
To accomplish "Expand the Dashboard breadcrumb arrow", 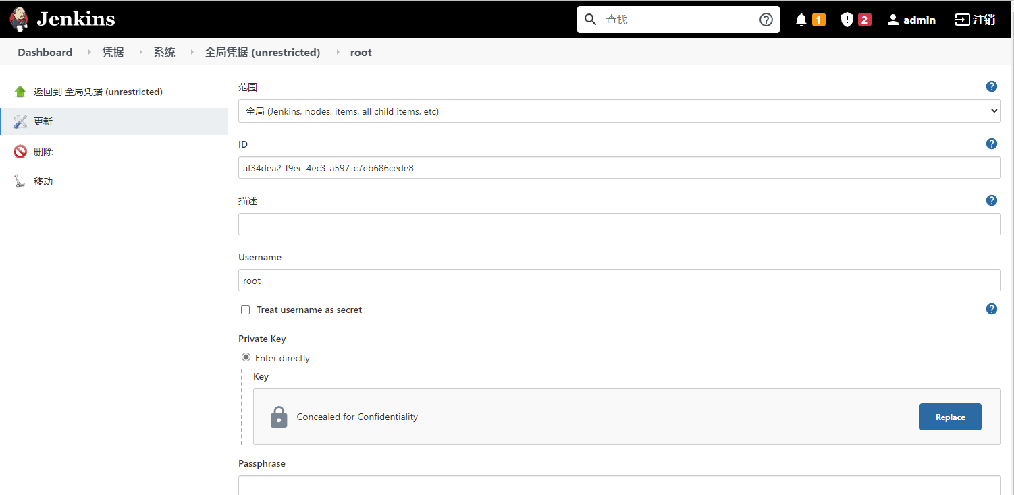I will point(89,53).
